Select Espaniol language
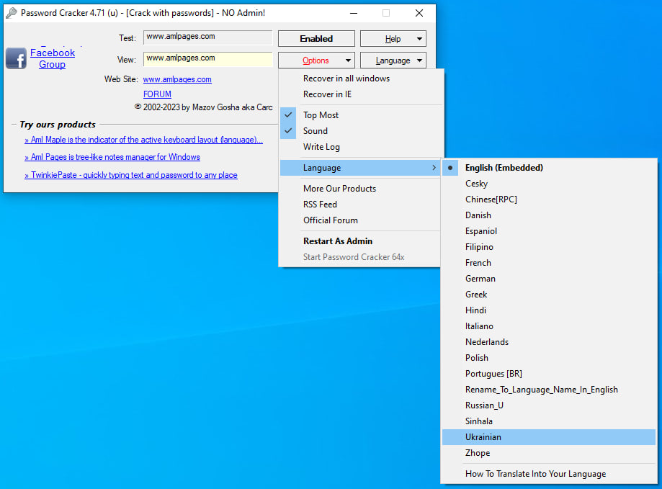 coord(549,230)
